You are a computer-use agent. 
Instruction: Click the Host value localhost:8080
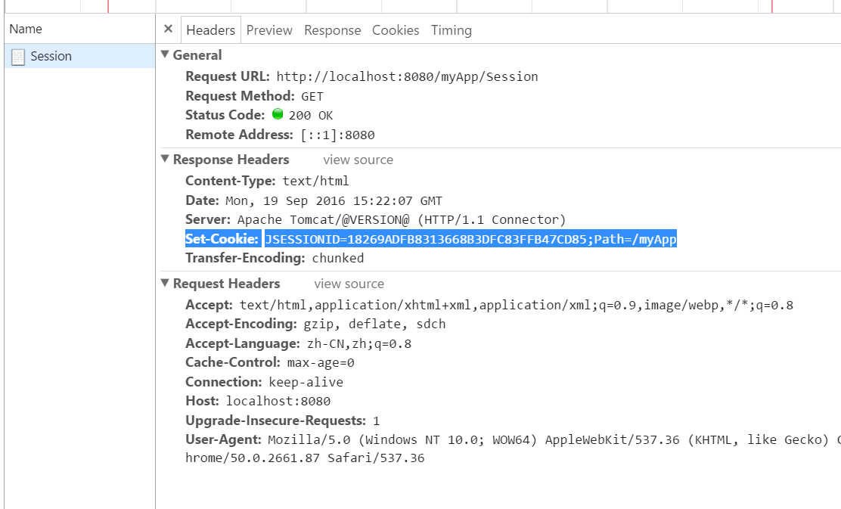tap(278, 401)
